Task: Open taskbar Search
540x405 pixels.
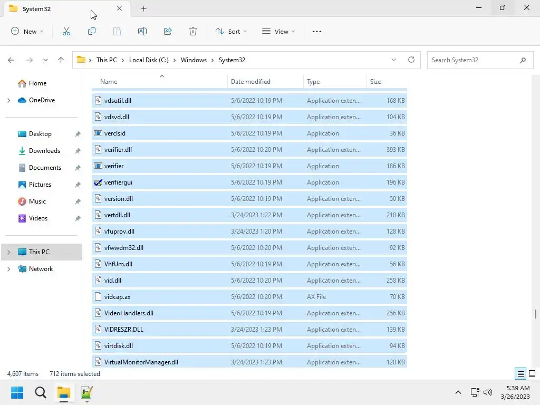Action: pos(40,392)
